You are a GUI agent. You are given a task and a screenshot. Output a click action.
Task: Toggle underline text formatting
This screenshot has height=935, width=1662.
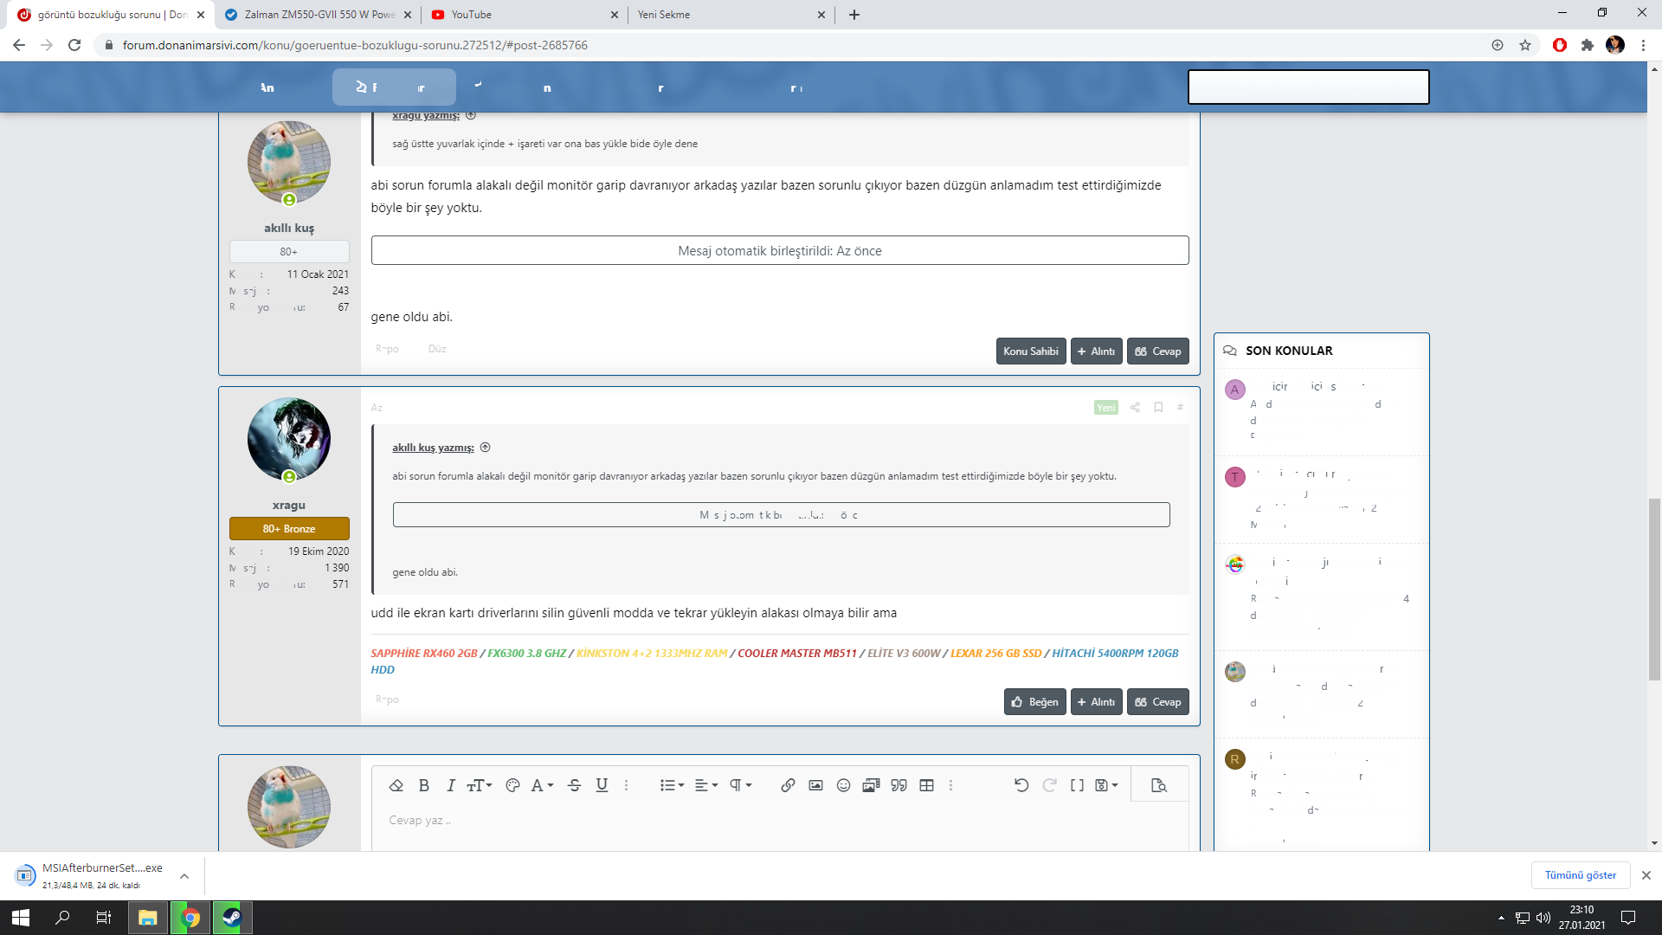602,785
